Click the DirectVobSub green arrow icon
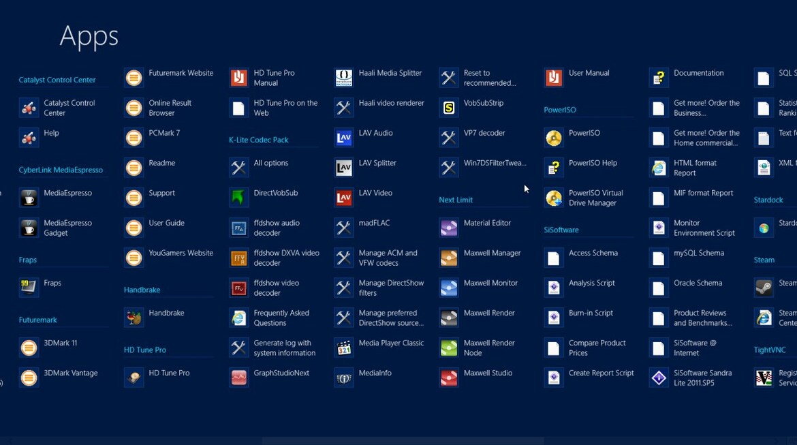797x445 pixels. point(239,198)
